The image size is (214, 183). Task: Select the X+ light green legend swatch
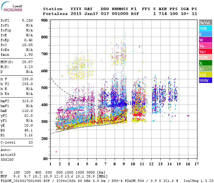coord(205,69)
